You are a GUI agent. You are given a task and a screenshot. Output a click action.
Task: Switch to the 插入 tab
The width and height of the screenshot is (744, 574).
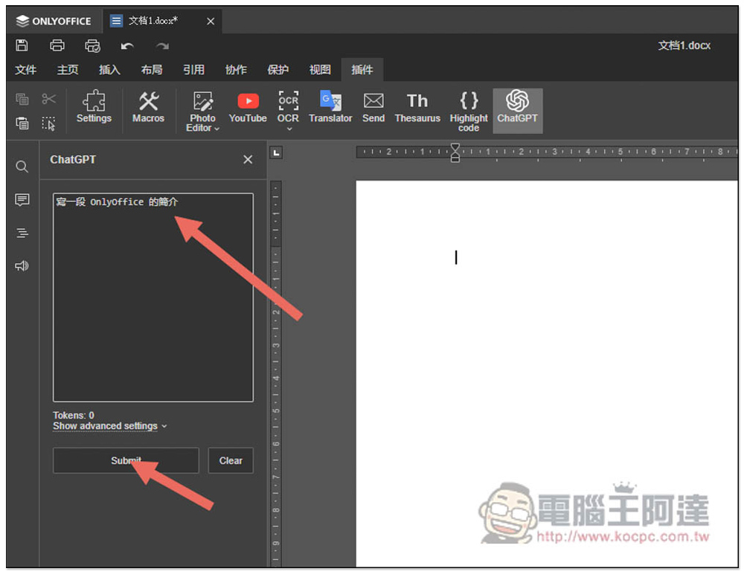(109, 70)
